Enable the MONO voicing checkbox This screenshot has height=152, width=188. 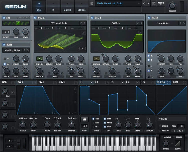pyautogui.click(x=160, y=126)
